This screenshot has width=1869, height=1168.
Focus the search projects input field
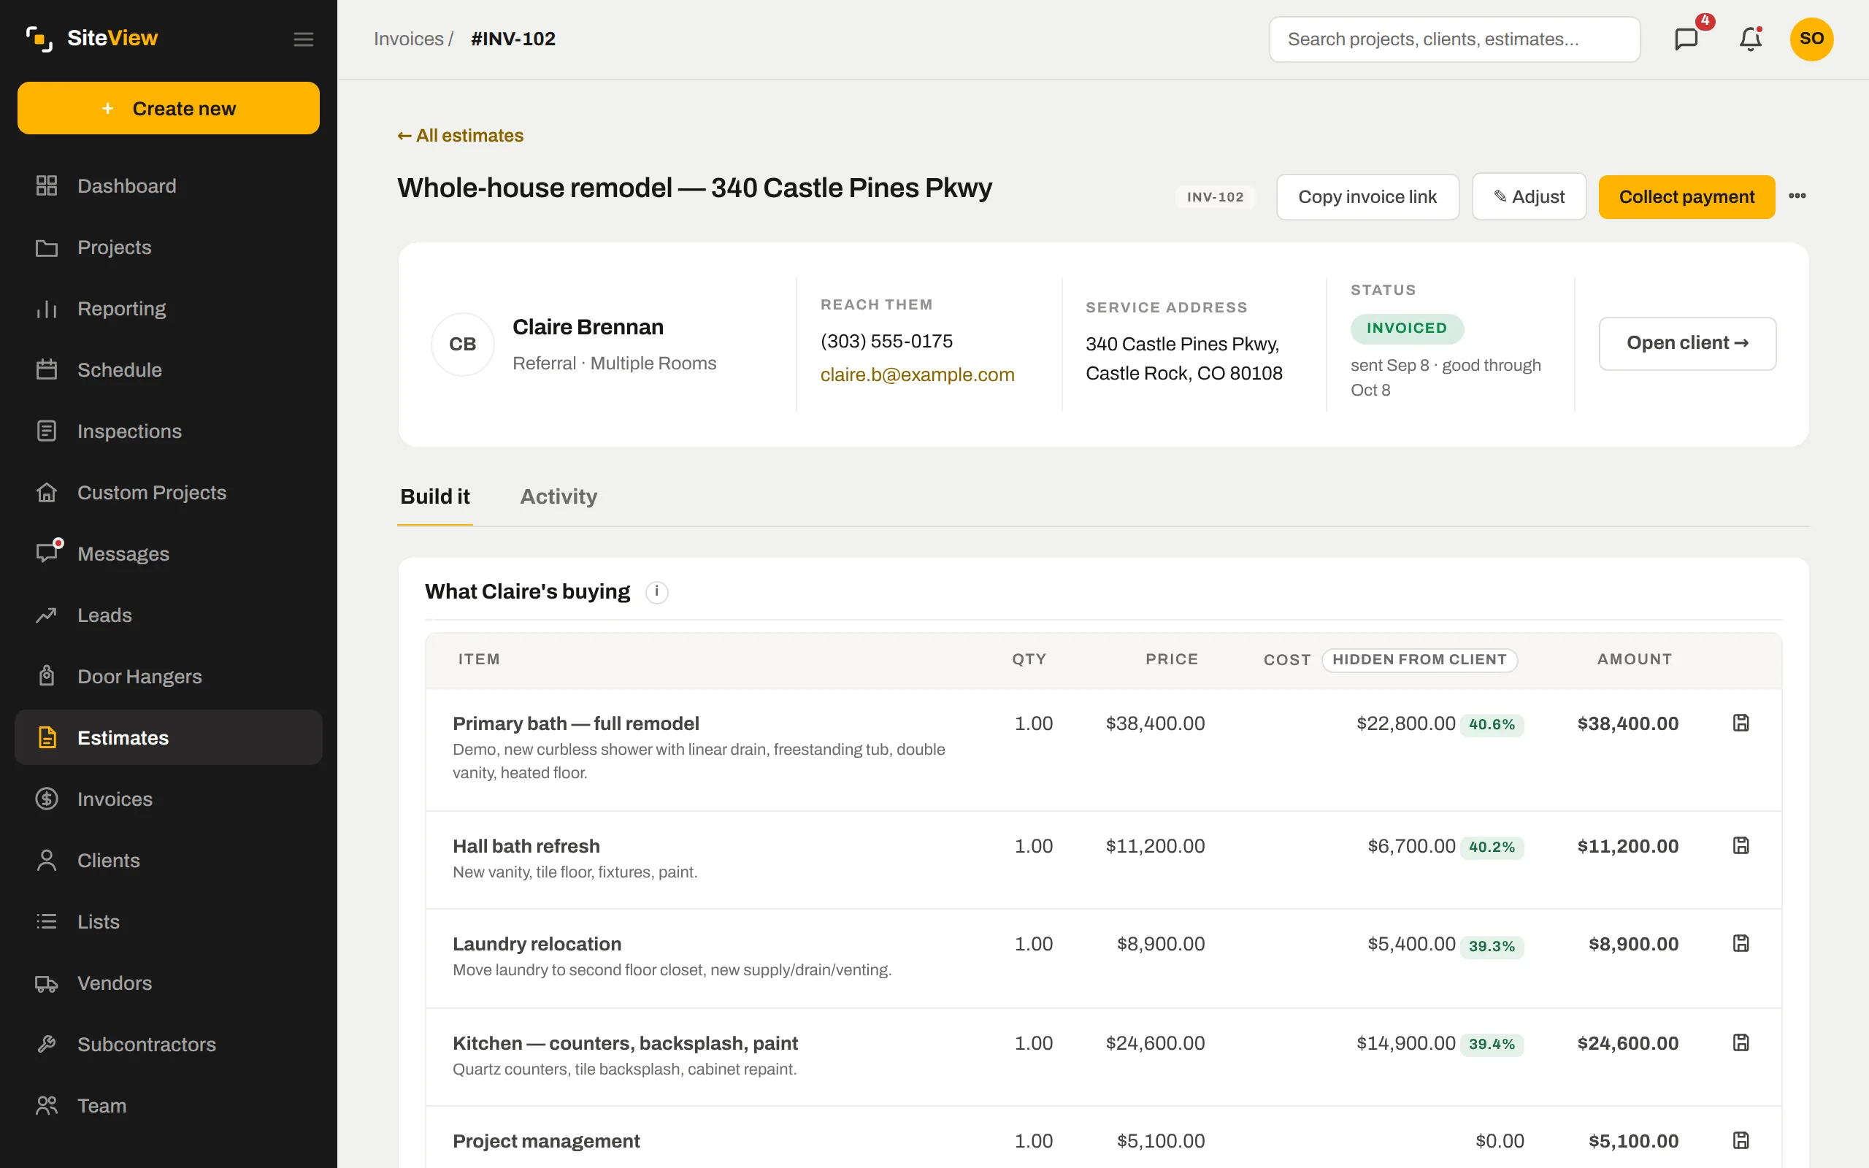[x=1454, y=39]
